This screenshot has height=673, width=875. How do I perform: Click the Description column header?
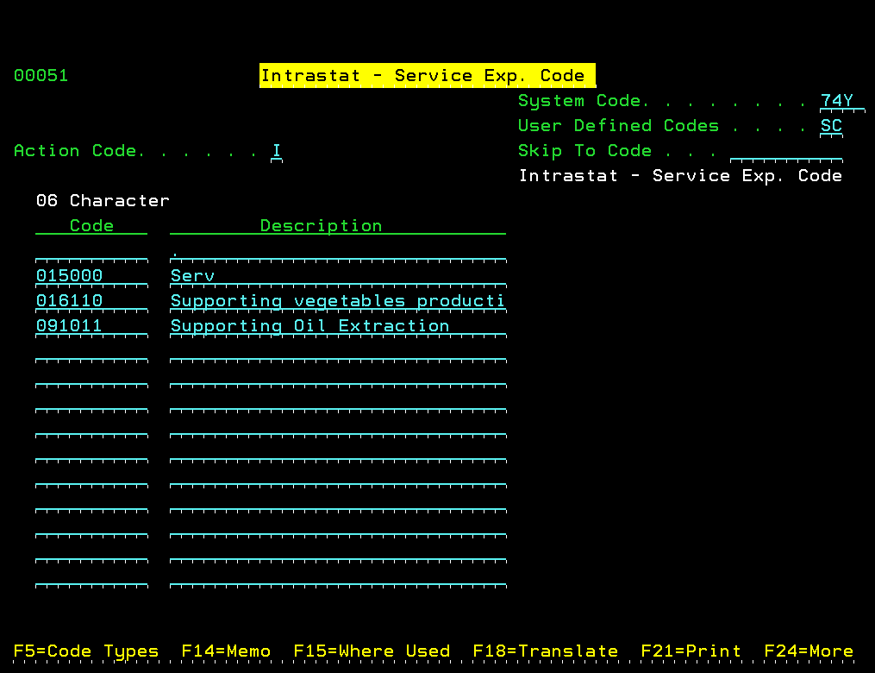[x=338, y=226]
